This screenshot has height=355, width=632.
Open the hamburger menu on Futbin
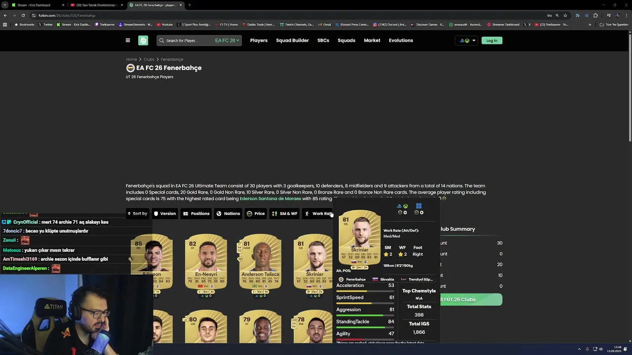(x=128, y=40)
